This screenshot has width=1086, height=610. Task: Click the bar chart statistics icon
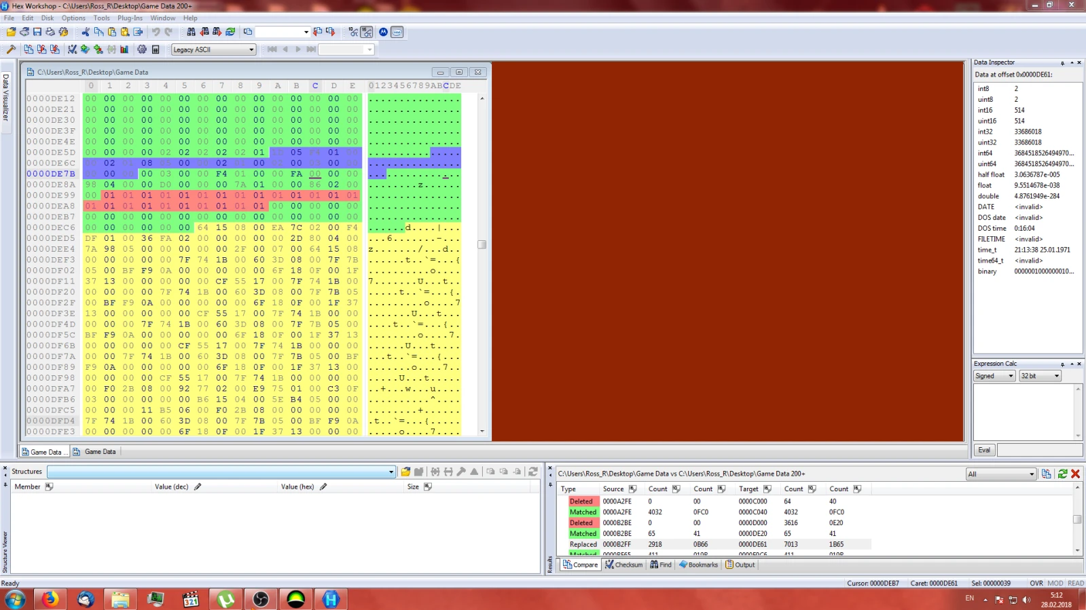[x=124, y=50]
